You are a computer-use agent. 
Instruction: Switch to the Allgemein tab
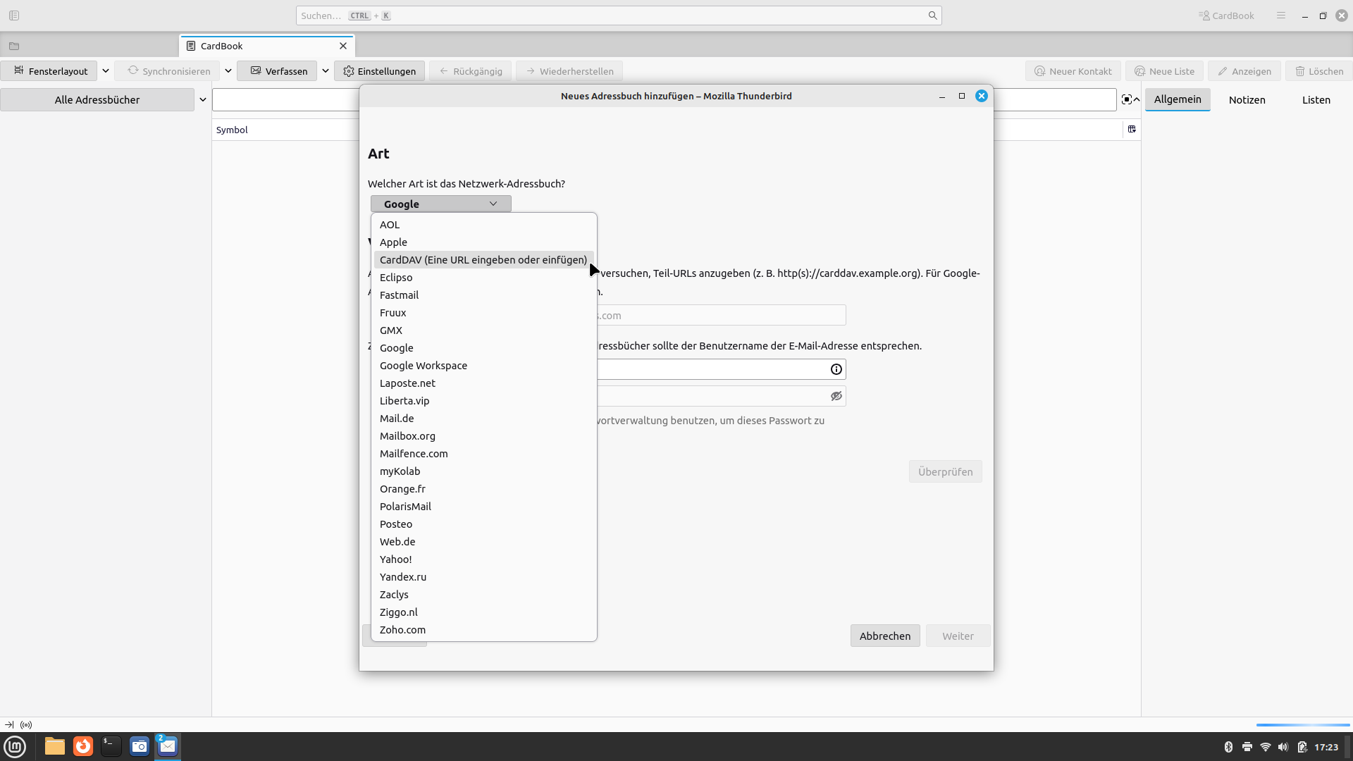coord(1178,99)
